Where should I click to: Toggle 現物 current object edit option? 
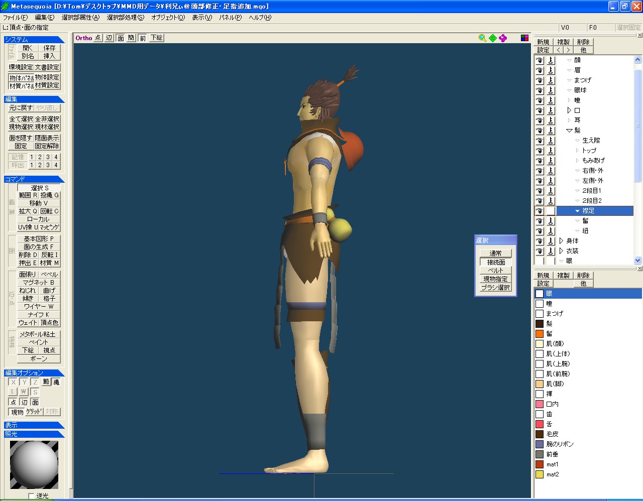click(x=17, y=412)
